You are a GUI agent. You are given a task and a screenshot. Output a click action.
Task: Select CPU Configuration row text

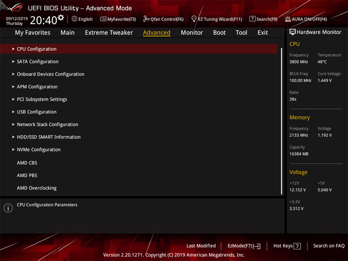click(37, 49)
